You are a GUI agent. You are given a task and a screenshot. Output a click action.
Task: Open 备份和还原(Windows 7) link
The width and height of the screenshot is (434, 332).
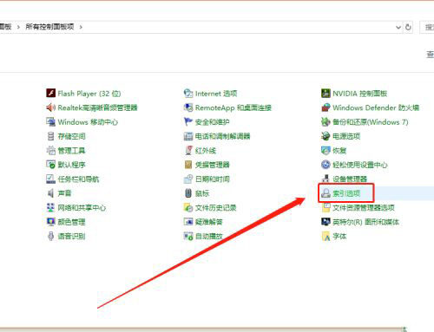pyautogui.click(x=371, y=122)
